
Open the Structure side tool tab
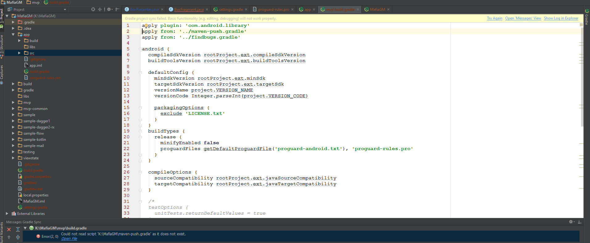pos(2,45)
